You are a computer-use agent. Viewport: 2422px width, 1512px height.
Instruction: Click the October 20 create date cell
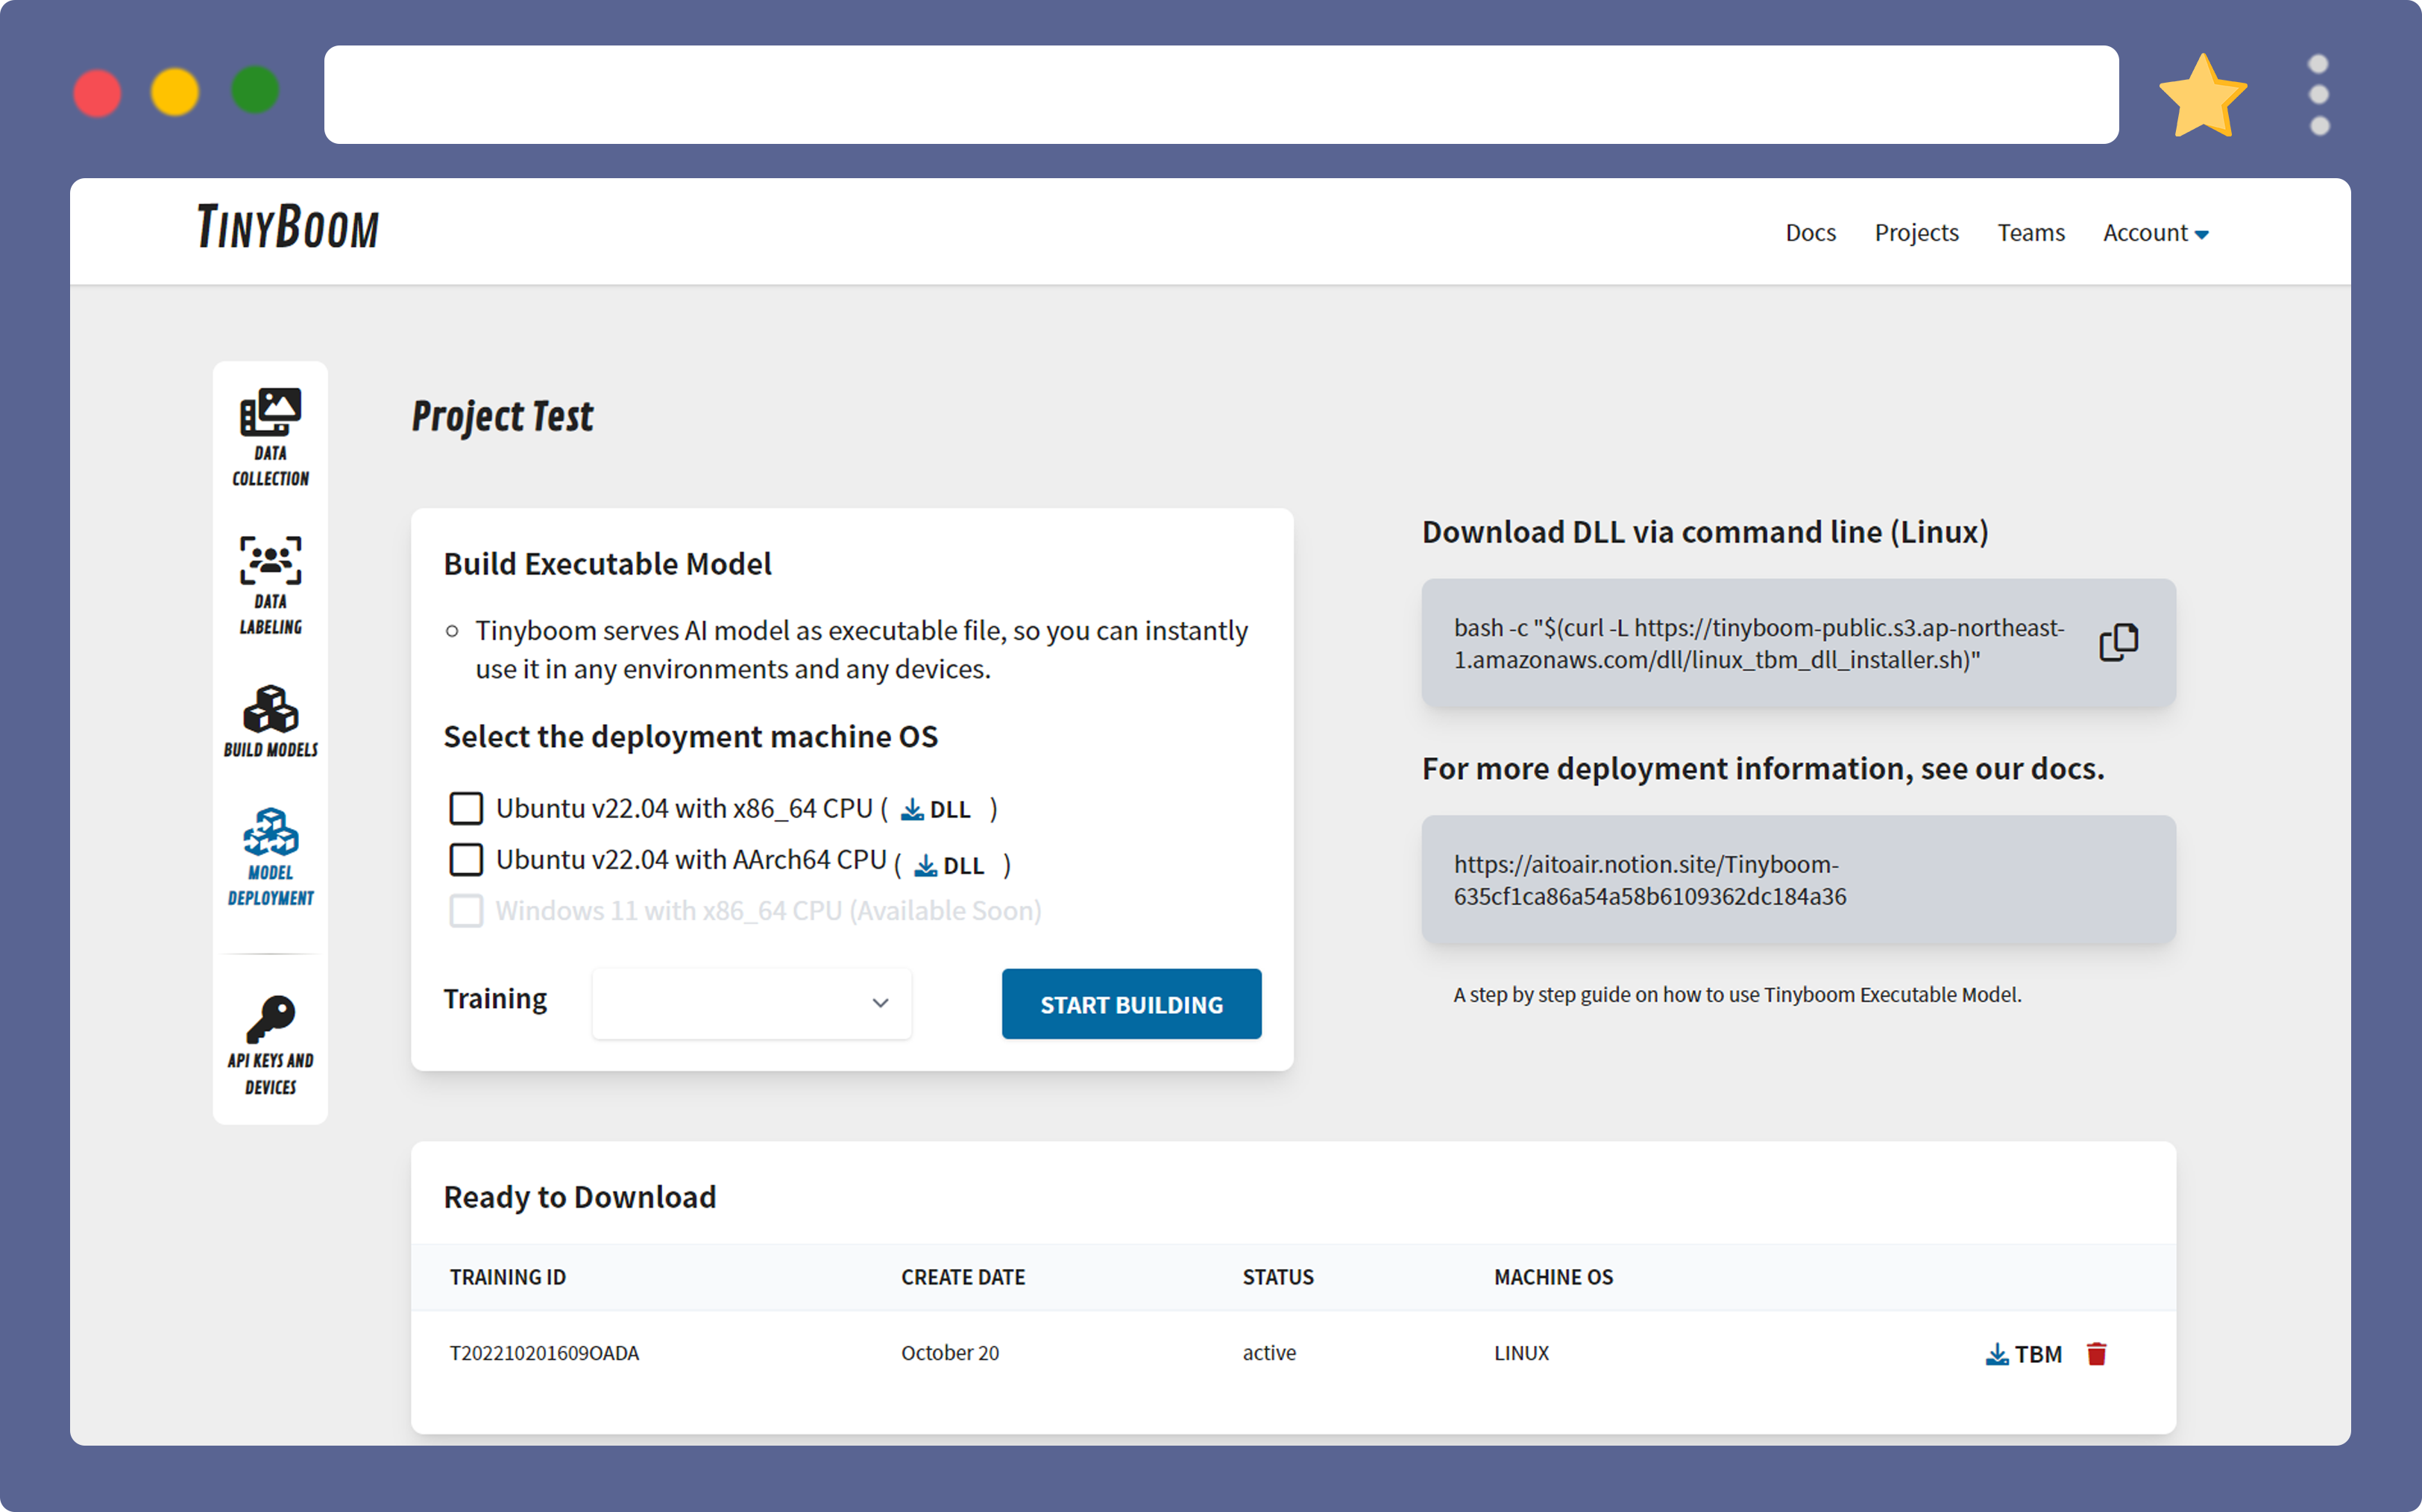pos(950,1353)
